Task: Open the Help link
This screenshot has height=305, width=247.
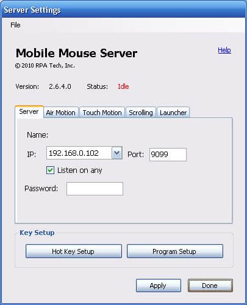Action: [224, 50]
